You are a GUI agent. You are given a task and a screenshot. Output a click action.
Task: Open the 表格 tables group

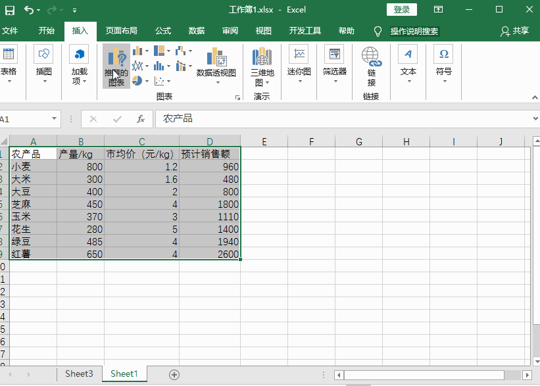pyautogui.click(x=9, y=65)
